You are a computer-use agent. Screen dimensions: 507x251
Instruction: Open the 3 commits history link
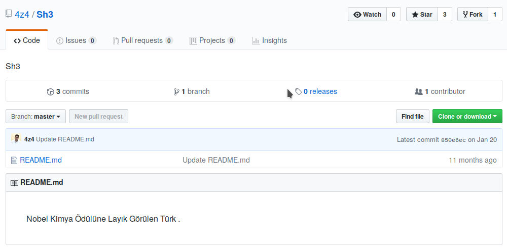[68, 91]
